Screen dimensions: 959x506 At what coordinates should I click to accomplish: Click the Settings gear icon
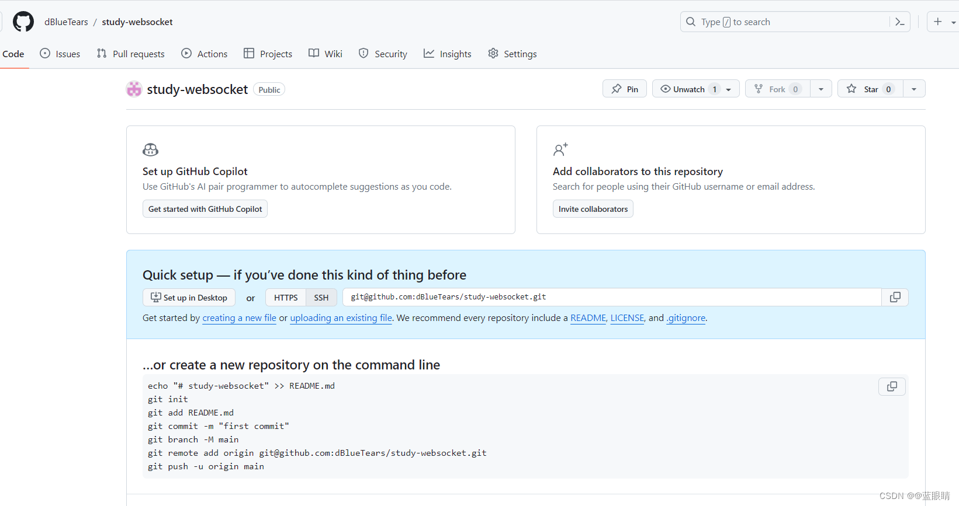tap(493, 53)
